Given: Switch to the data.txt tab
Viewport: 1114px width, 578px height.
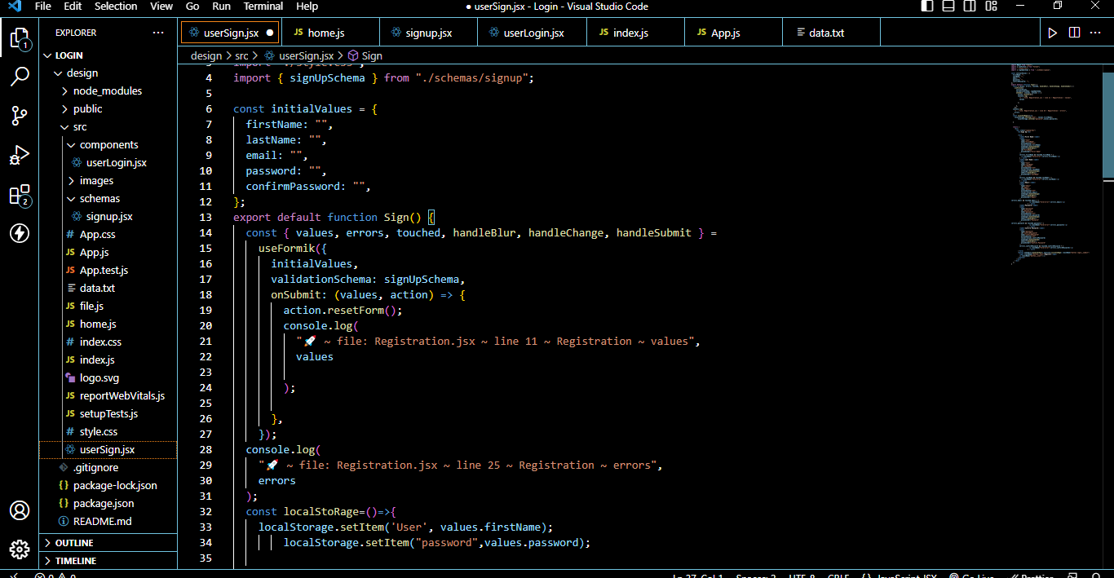Looking at the screenshot, I should (x=831, y=33).
